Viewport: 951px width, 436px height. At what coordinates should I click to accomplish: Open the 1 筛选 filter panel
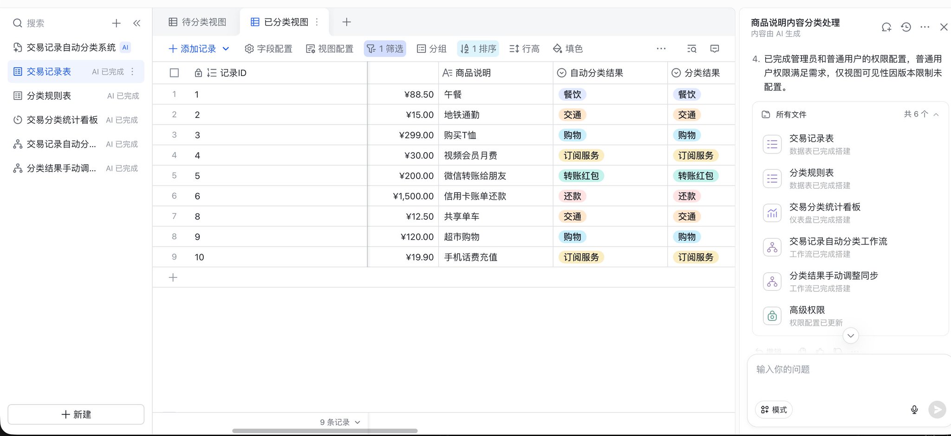pos(385,49)
